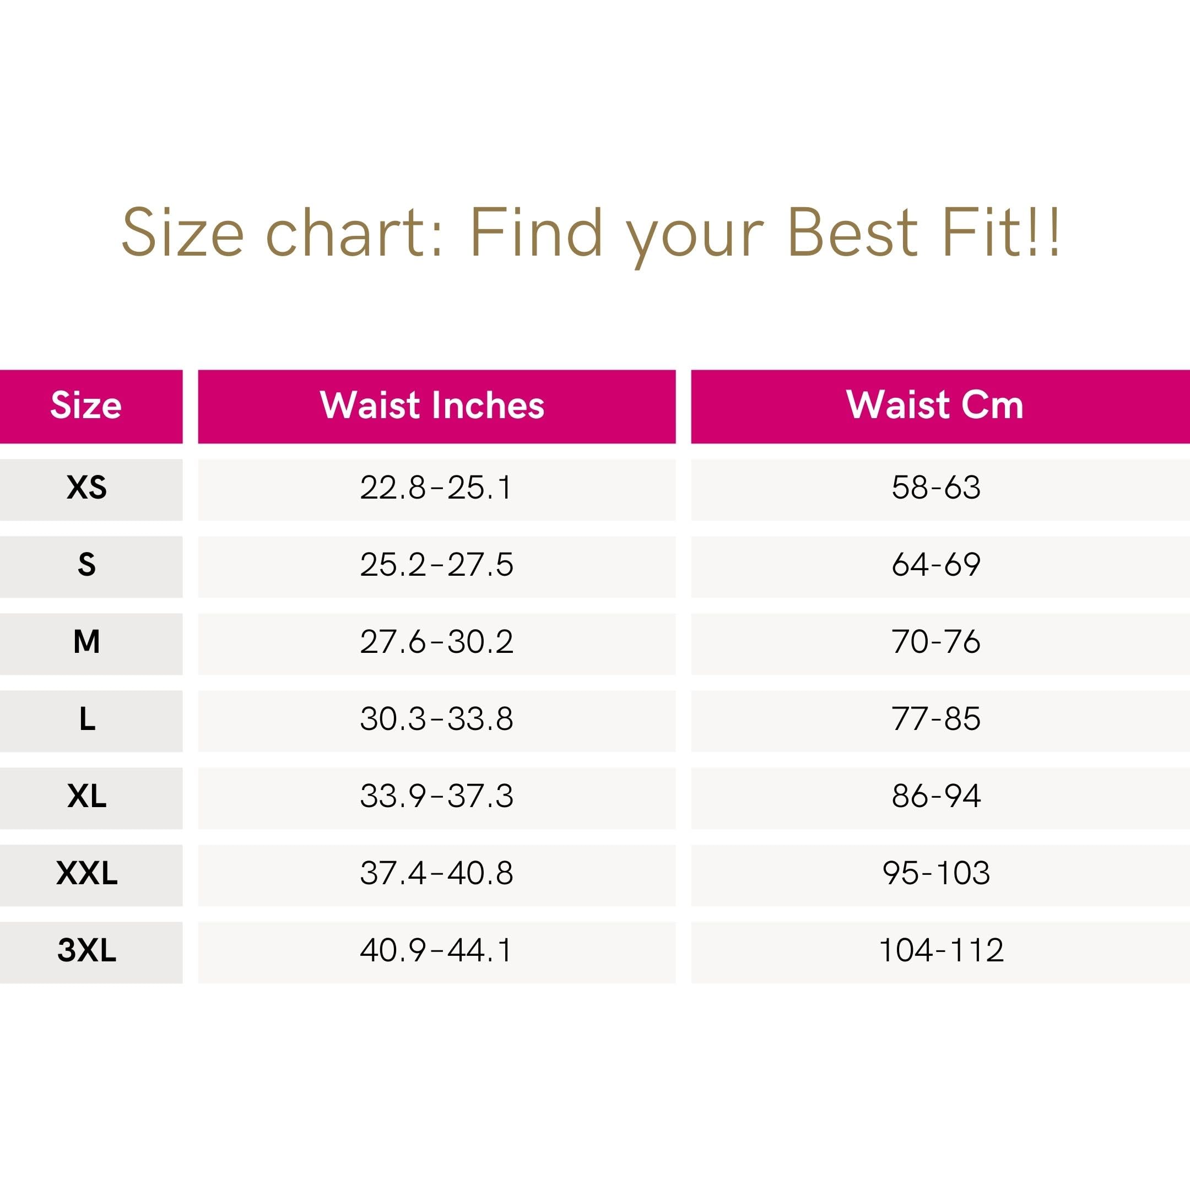
Task: Click the 104-112 cm value
Action: [940, 950]
